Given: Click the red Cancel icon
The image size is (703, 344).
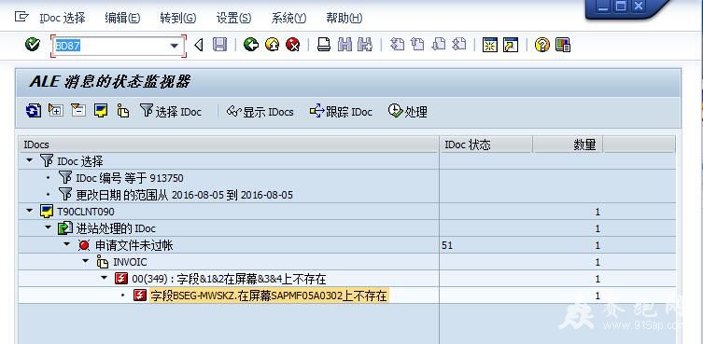Looking at the screenshot, I should click(293, 45).
